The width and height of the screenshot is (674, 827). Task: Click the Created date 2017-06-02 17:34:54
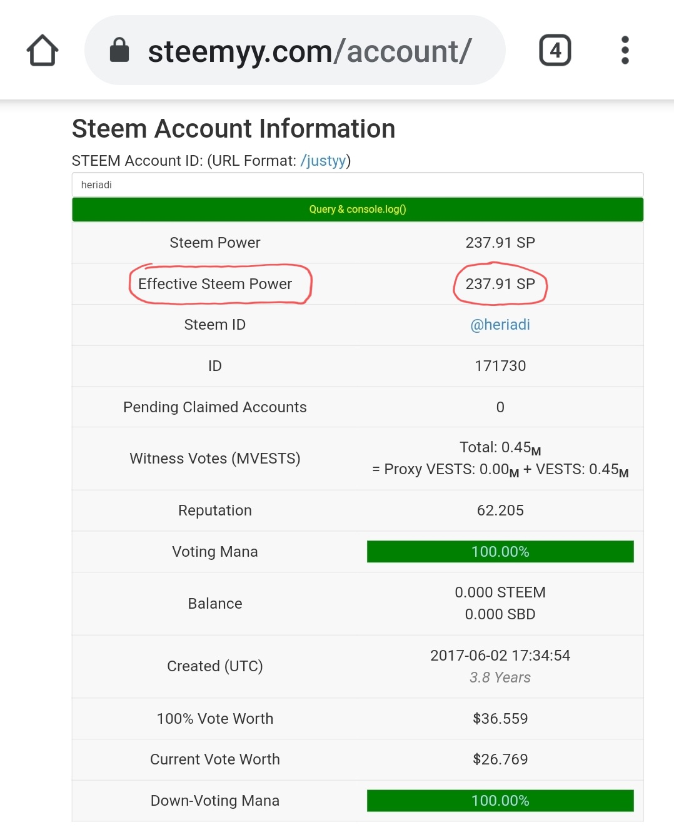500,656
